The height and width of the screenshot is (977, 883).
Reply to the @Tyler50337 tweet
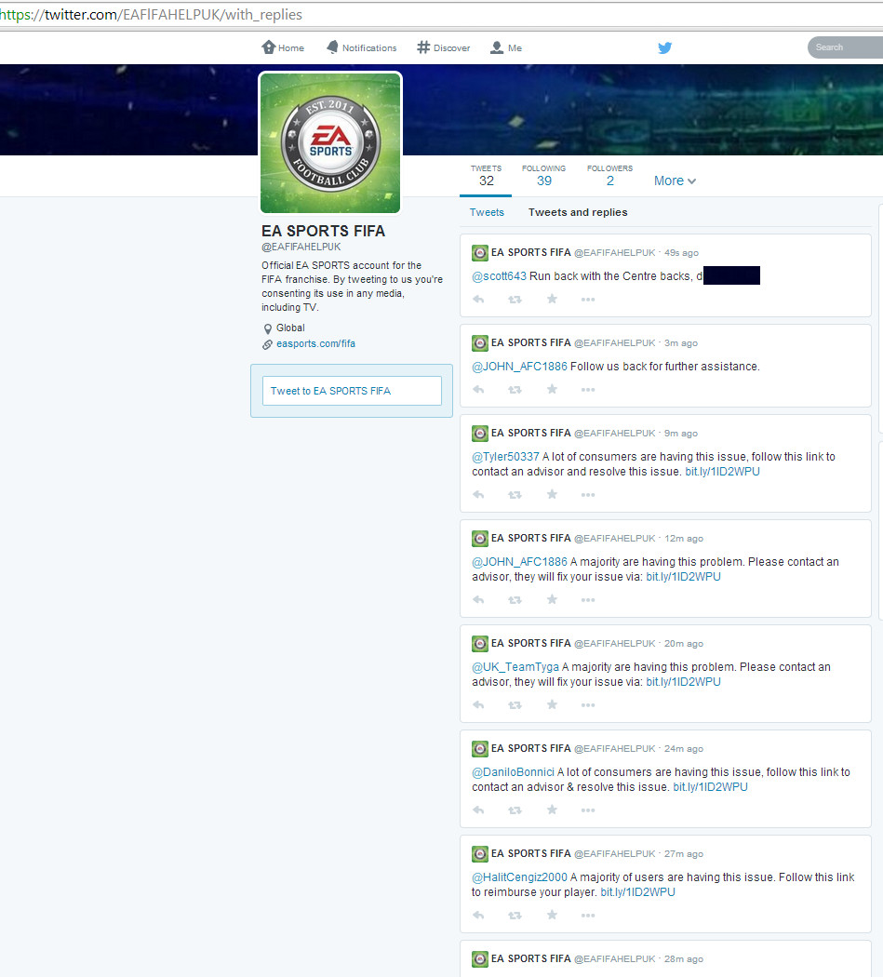[478, 495]
